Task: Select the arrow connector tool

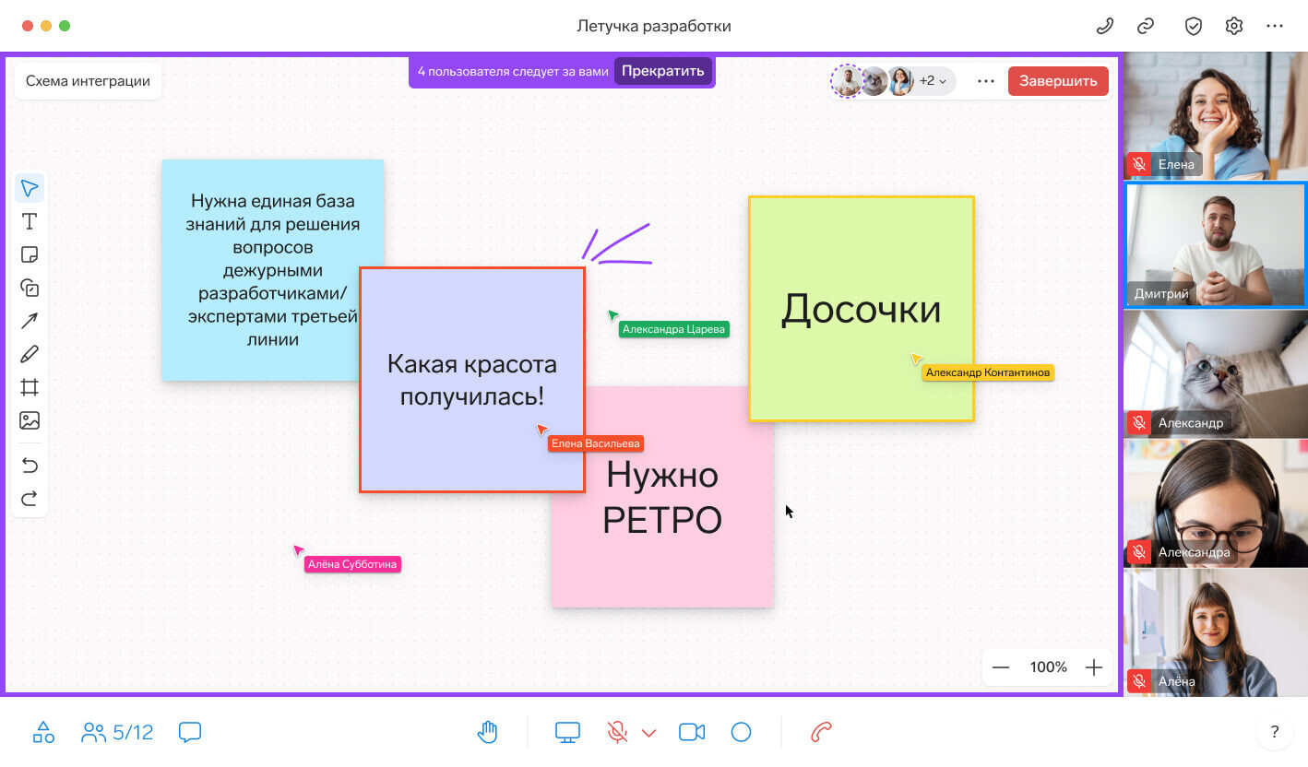Action: tap(30, 321)
